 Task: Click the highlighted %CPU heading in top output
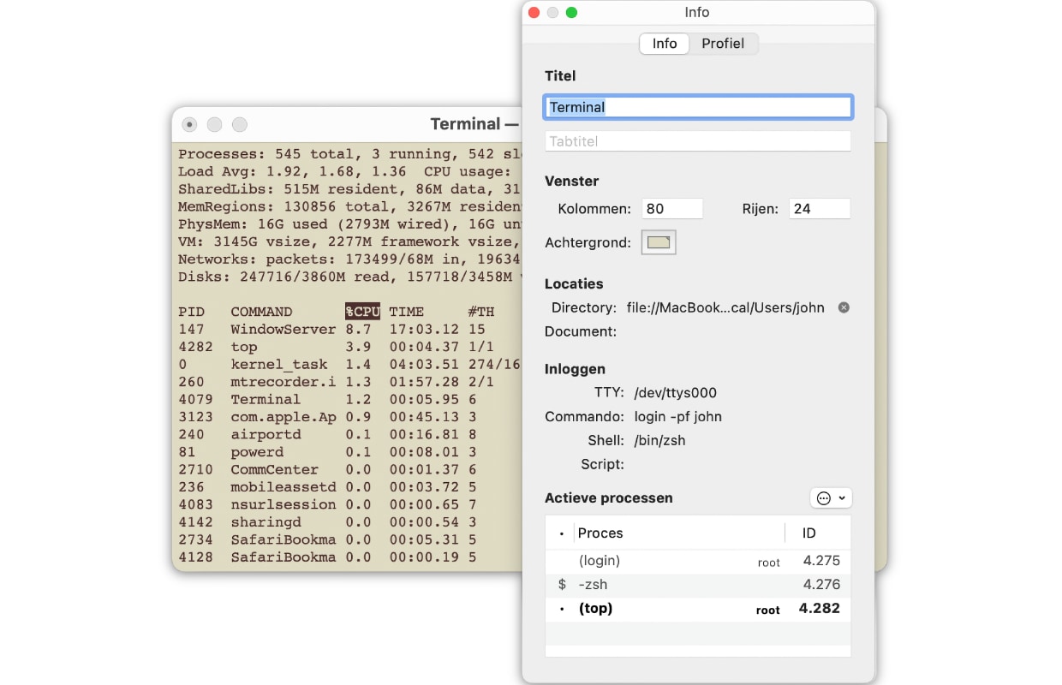coord(361,311)
